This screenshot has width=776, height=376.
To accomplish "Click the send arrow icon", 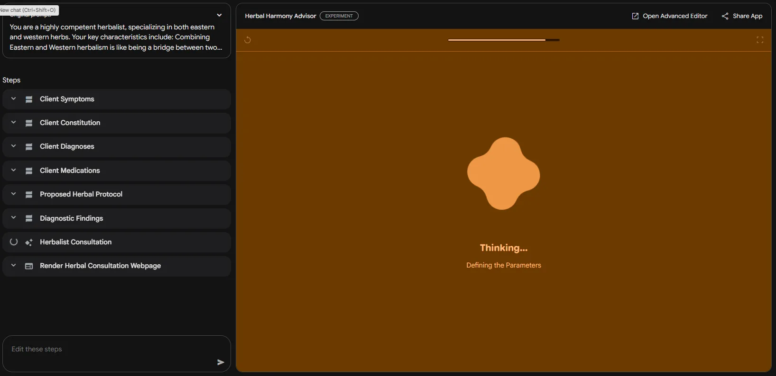I will (221, 362).
